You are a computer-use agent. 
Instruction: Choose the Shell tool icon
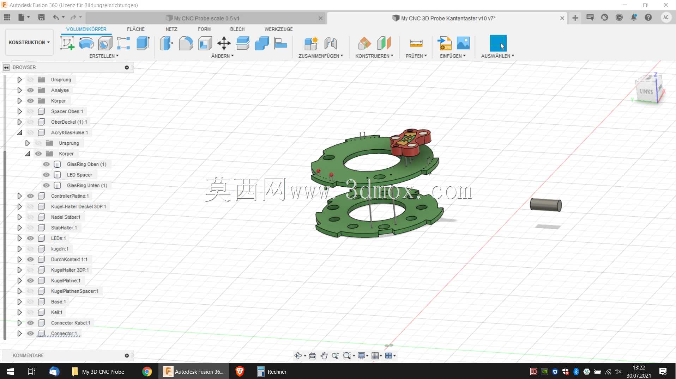click(x=205, y=43)
